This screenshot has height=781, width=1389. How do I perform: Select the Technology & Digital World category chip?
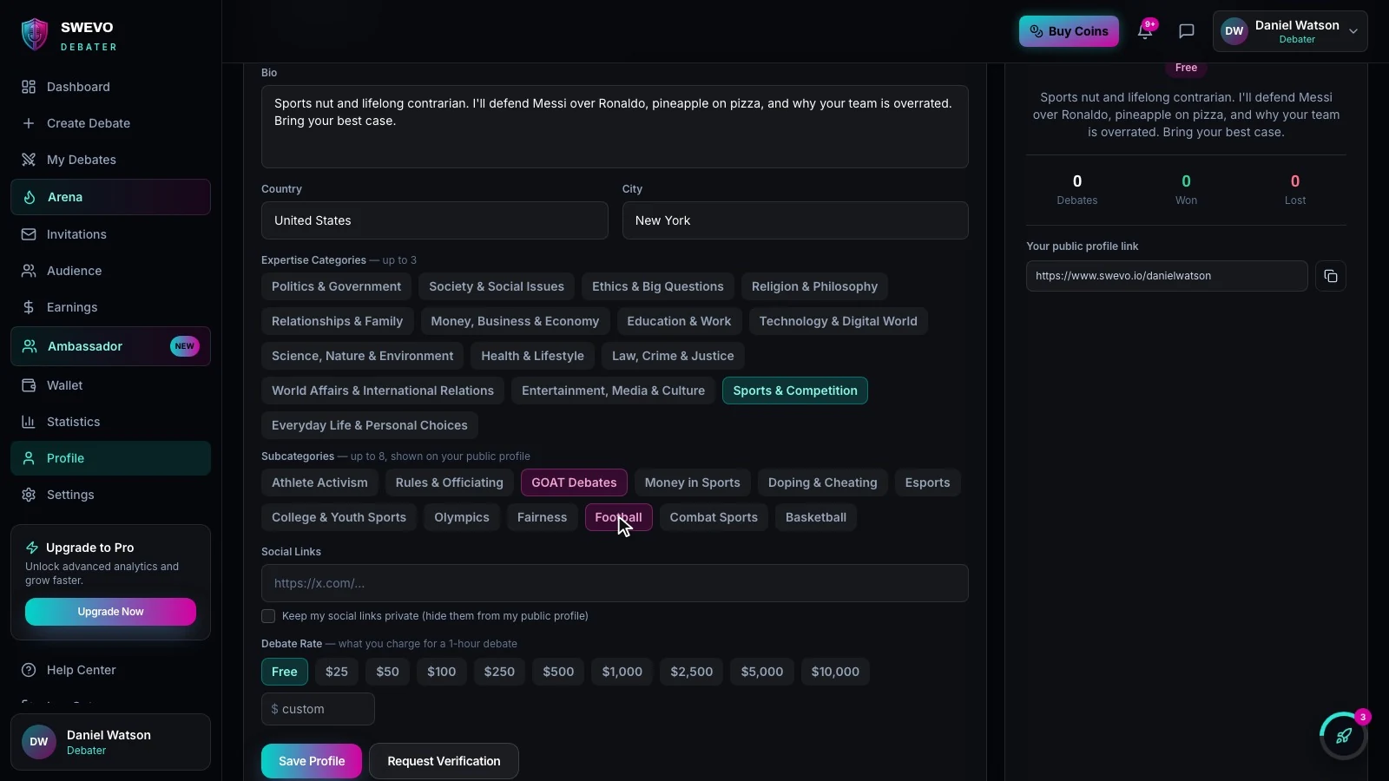[x=838, y=321]
